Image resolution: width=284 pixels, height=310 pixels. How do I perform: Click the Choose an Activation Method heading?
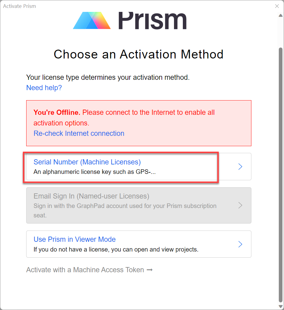(139, 55)
